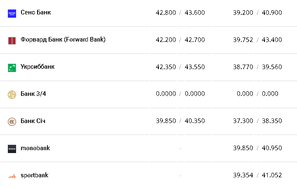Viewport: 297px width, 188px height.
Task: Click monobank rate 39.850
Action: click(243, 148)
